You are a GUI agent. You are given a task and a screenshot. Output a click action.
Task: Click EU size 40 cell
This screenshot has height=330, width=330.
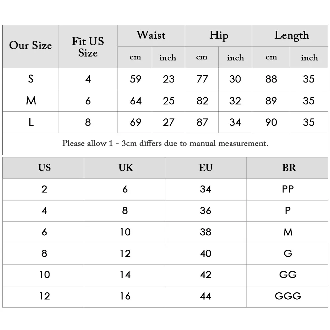pos(206,253)
